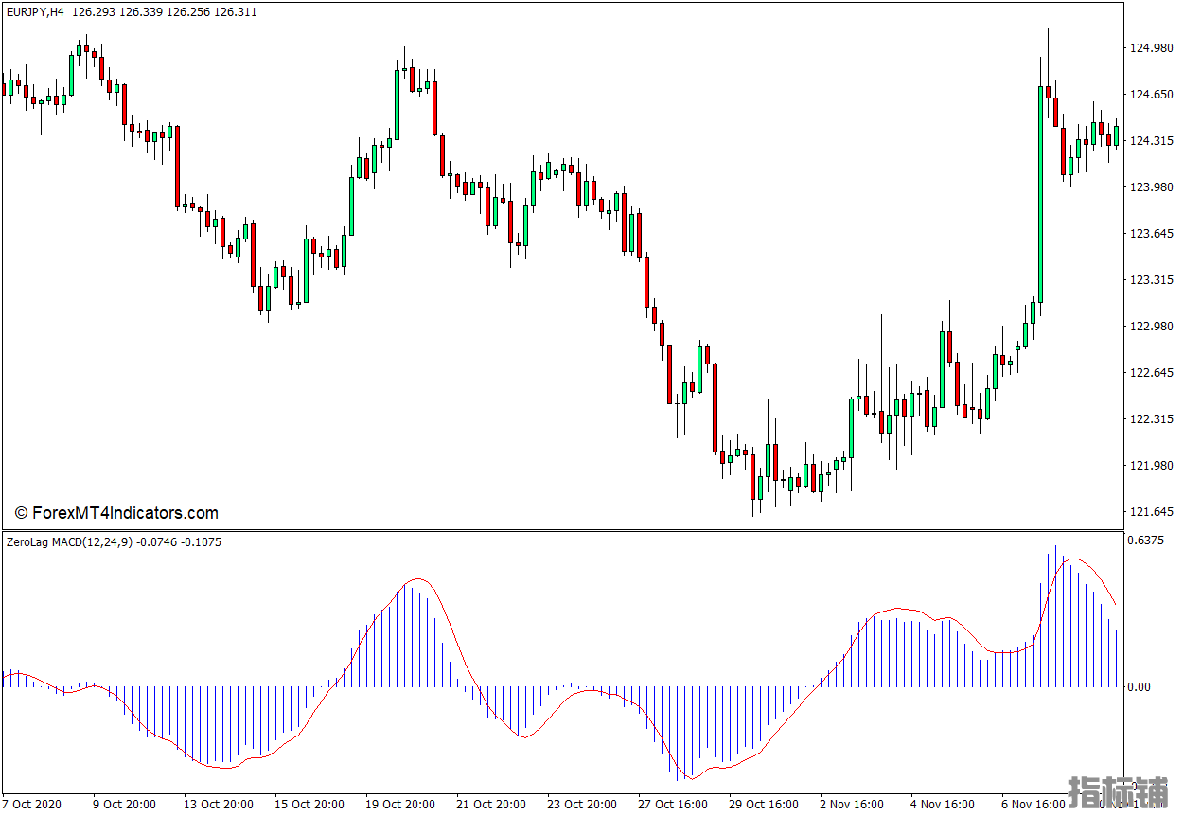The height and width of the screenshot is (816, 1184).
Task: Click the 123.980 price level label
Action: pyautogui.click(x=1152, y=187)
